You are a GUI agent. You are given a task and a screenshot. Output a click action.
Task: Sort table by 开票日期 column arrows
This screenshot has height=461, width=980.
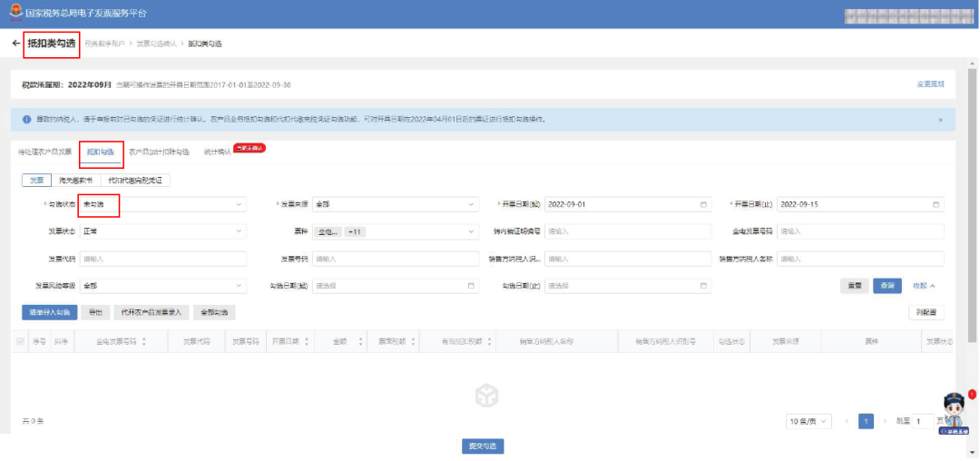tap(307, 342)
